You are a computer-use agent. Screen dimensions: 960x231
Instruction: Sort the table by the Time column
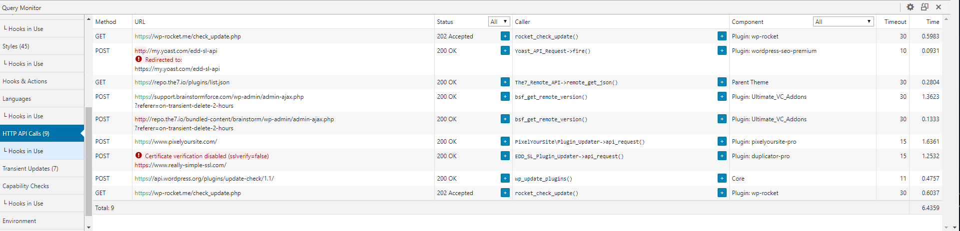point(933,22)
